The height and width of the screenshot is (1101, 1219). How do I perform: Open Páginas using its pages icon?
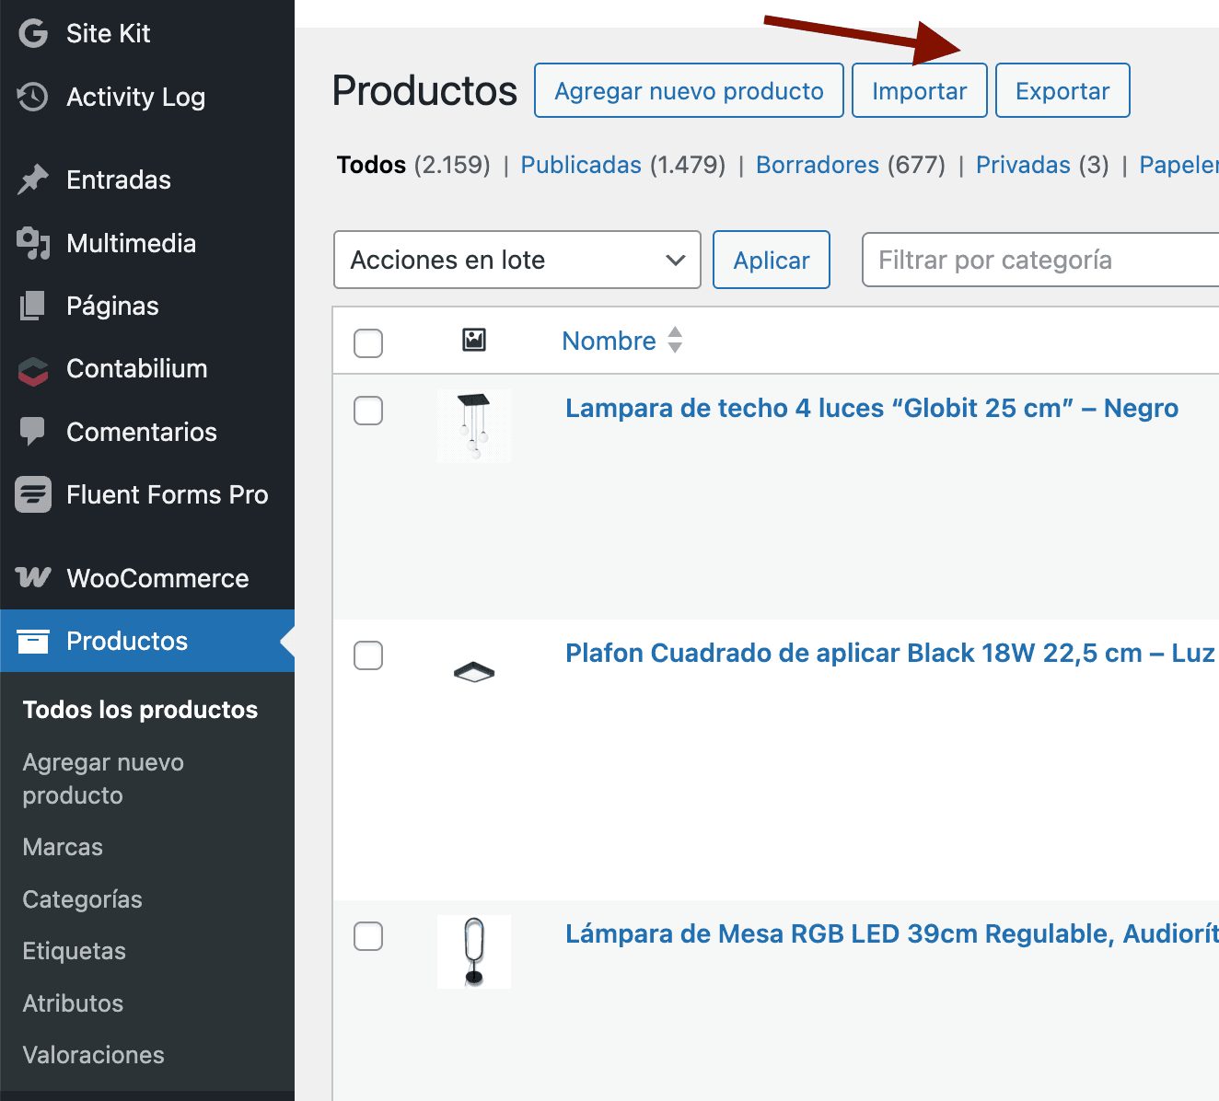coord(32,305)
